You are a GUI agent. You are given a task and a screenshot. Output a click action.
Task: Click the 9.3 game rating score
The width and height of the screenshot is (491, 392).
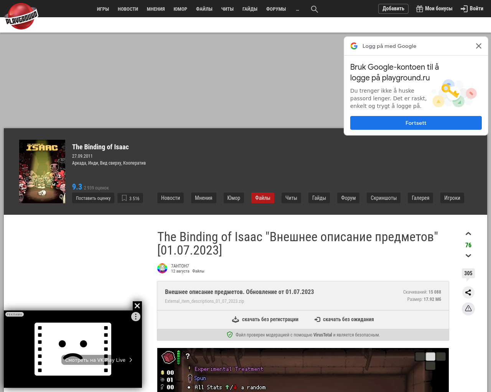pos(77,187)
